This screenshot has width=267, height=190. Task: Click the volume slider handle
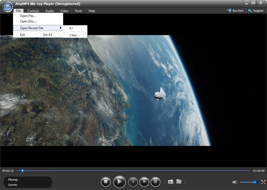coord(255,182)
